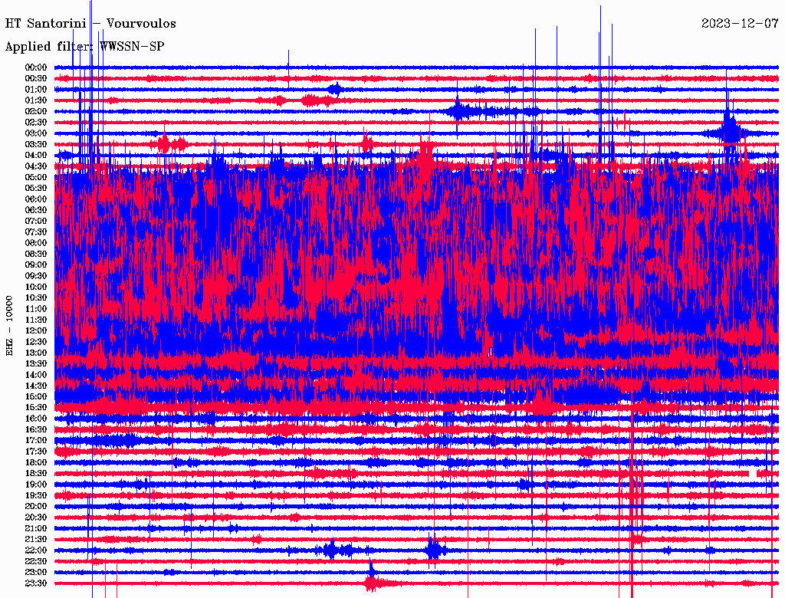The height and width of the screenshot is (598, 785).
Task: Select the 00:00 time label
Action: point(36,67)
